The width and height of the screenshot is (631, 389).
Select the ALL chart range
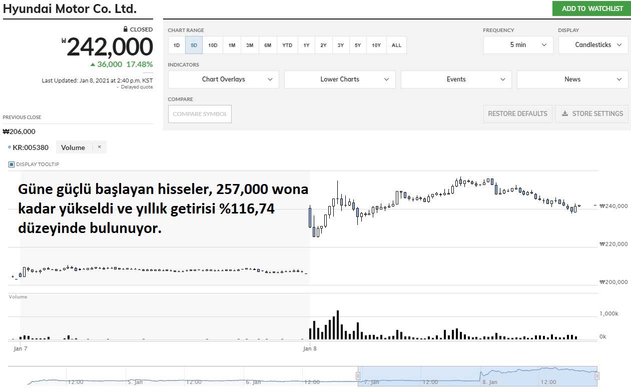pos(396,45)
